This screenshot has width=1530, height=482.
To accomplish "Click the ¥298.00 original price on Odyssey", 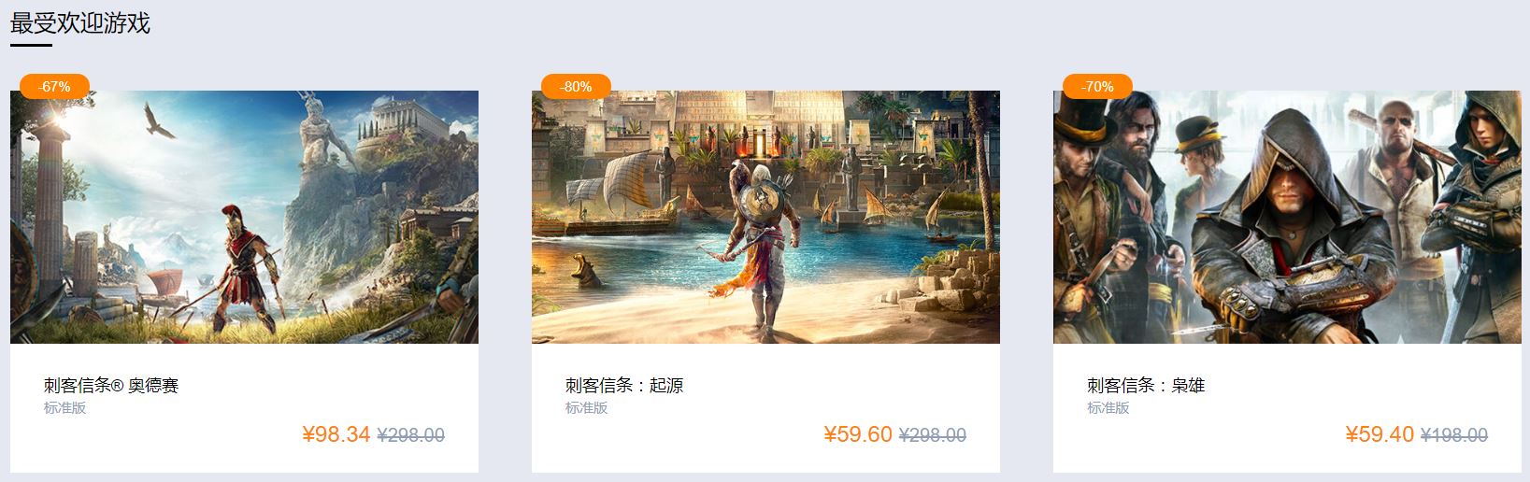I will [411, 435].
